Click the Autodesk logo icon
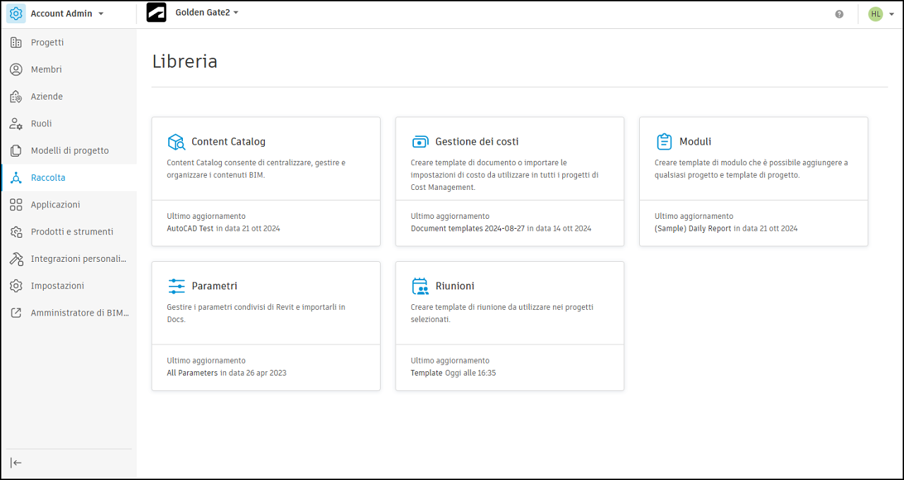This screenshot has width=904, height=480. 156,13
